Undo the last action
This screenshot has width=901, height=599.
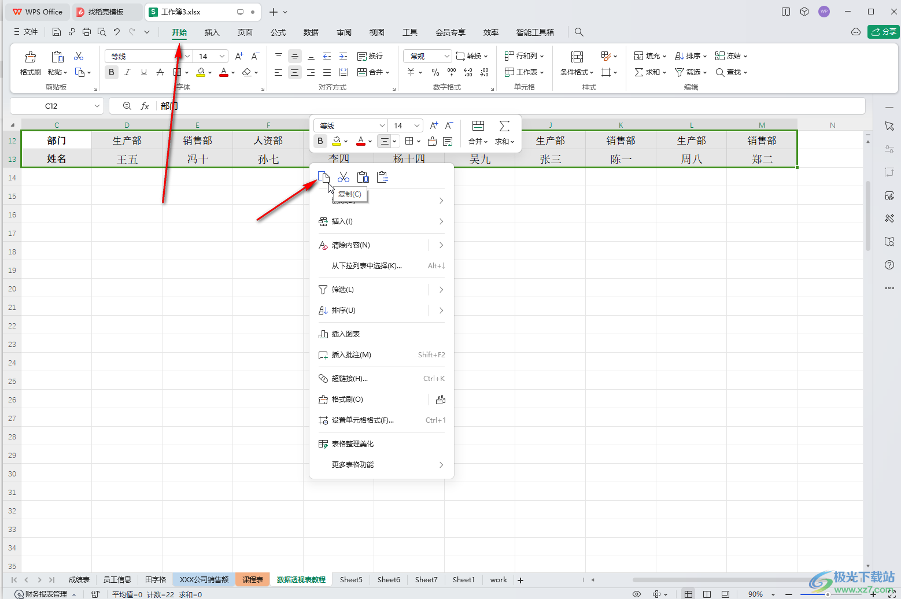pyautogui.click(x=117, y=32)
